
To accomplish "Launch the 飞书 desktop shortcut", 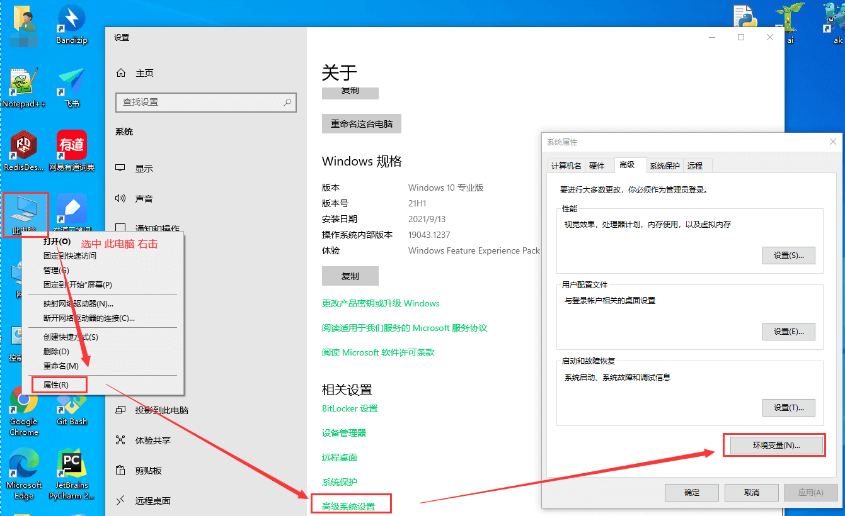I will [x=72, y=87].
